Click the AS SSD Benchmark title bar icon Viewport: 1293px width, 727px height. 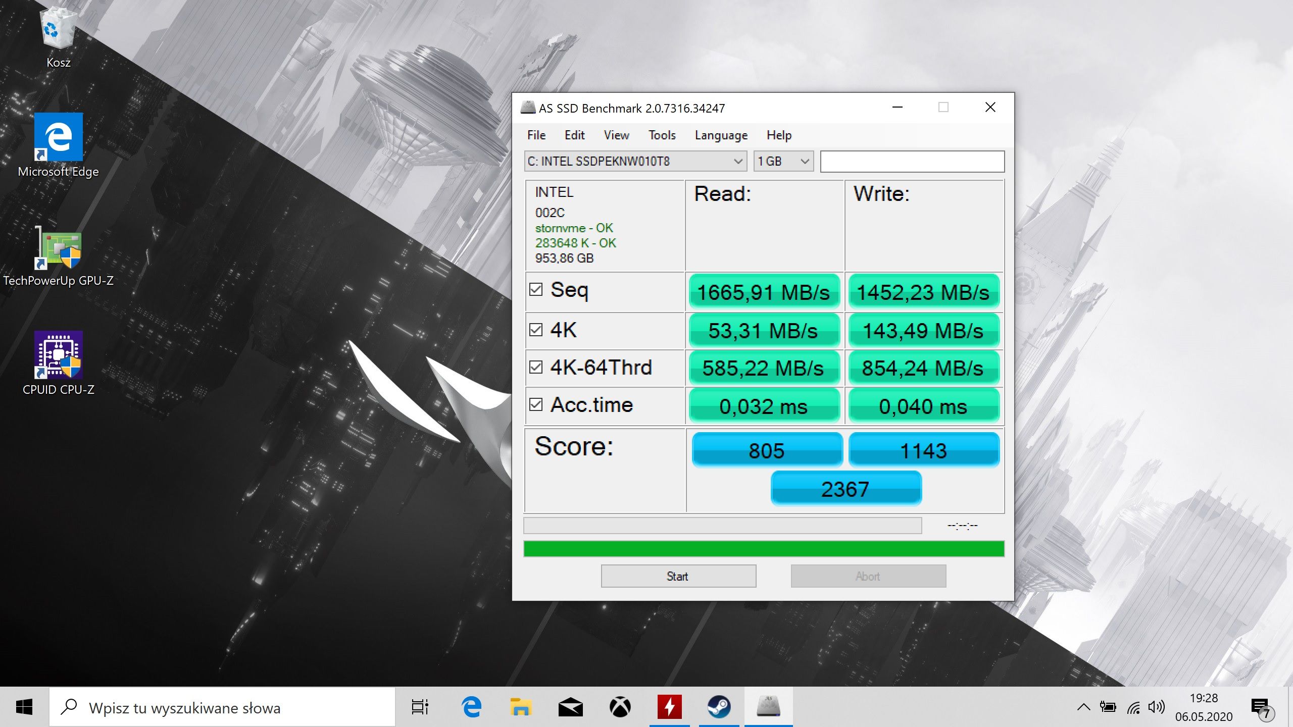pyautogui.click(x=528, y=108)
